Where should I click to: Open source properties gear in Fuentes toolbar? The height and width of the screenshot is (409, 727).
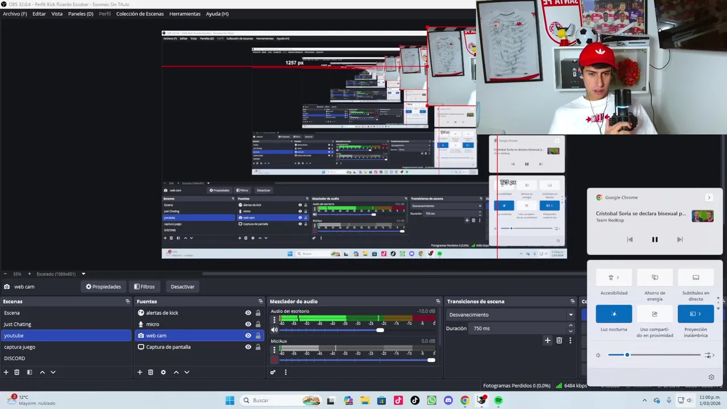click(163, 372)
